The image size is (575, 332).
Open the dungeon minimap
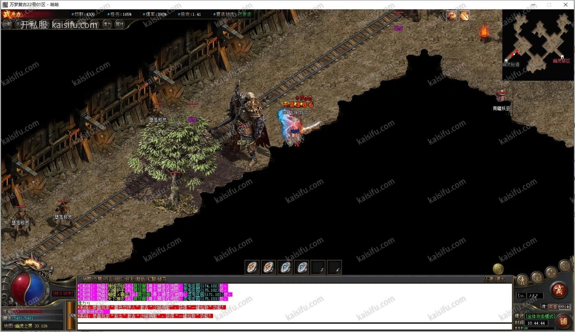point(537,45)
